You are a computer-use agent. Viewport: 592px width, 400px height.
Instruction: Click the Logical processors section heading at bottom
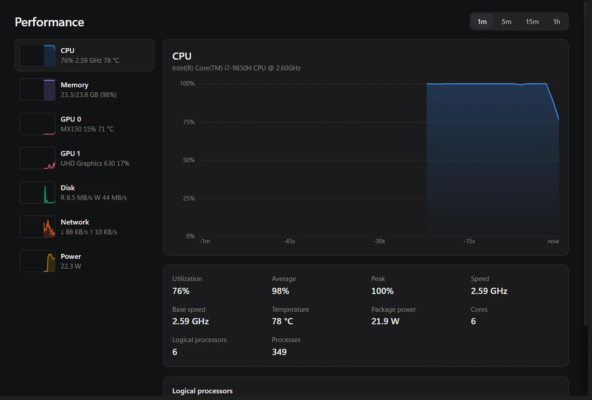tap(202, 391)
